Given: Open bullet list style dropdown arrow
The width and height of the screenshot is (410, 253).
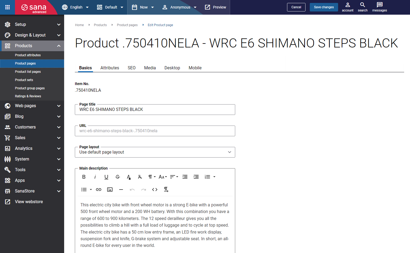Looking at the screenshot, I should [91, 190].
